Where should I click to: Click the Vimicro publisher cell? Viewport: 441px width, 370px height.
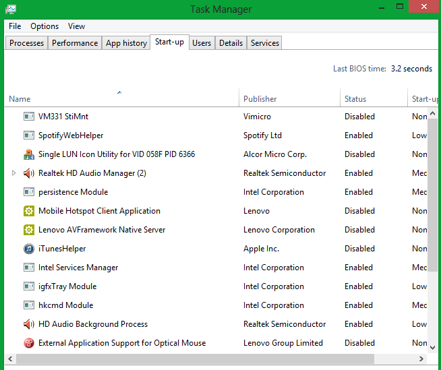[257, 117]
